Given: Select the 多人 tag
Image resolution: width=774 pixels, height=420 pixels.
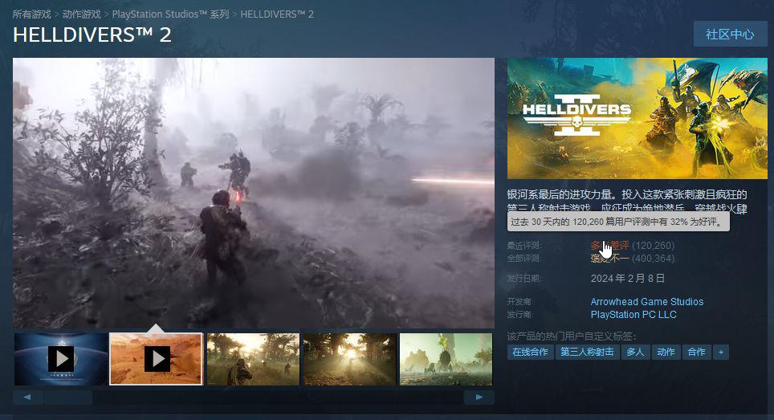Looking at the screenshot, I should (x=635, y=352).
